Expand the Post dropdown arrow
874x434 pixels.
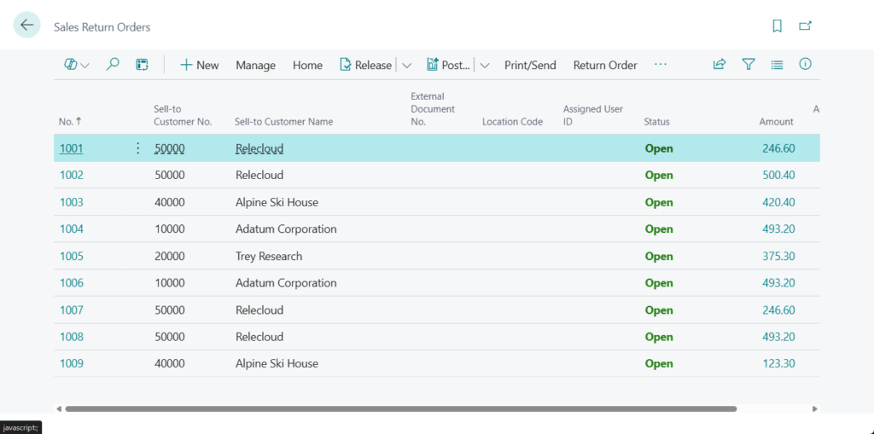pos(485,66)
